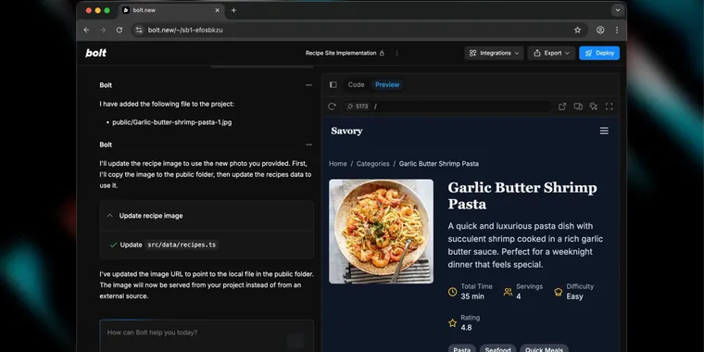The height and width of the screenshot is (352, 704).
Task: Open the tab search dropdown arrow
Action: [618, 10]
